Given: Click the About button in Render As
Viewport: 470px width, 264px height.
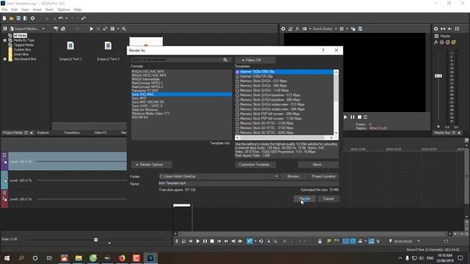Looking at the screenshot, I should click(x=318, y=164).
